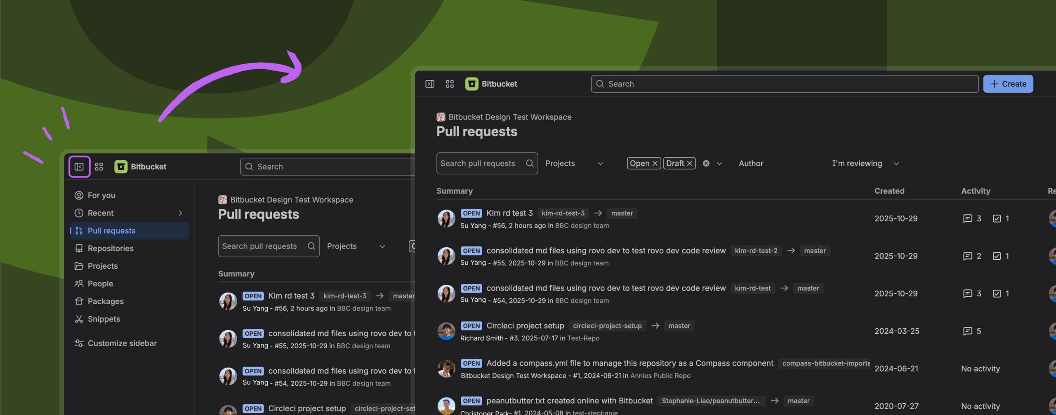Select the Packages icon in sidebar
The height and width of the screenshot is (415, 1056).
79,301
